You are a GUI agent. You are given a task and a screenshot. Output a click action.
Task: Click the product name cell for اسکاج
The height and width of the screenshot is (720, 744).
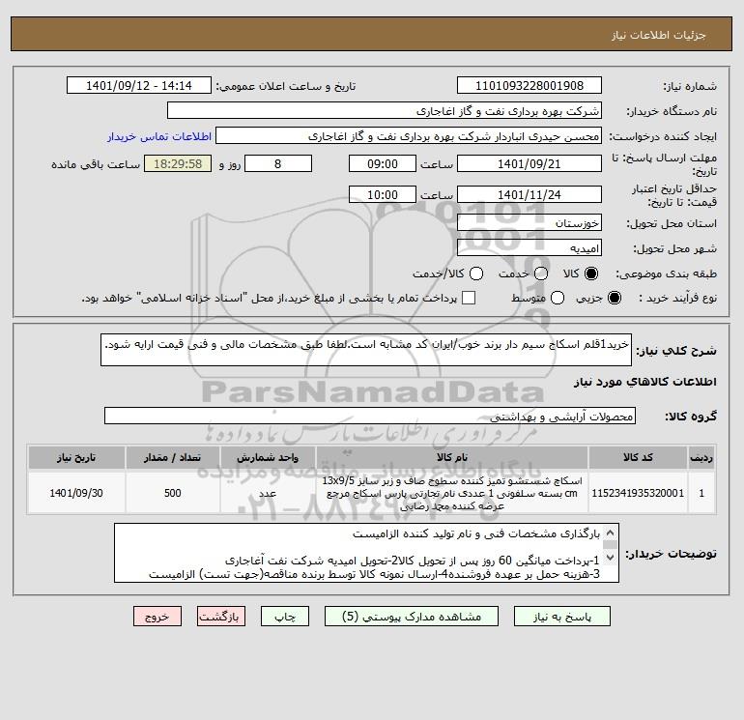pyautogui.click(x=452, y=493)
